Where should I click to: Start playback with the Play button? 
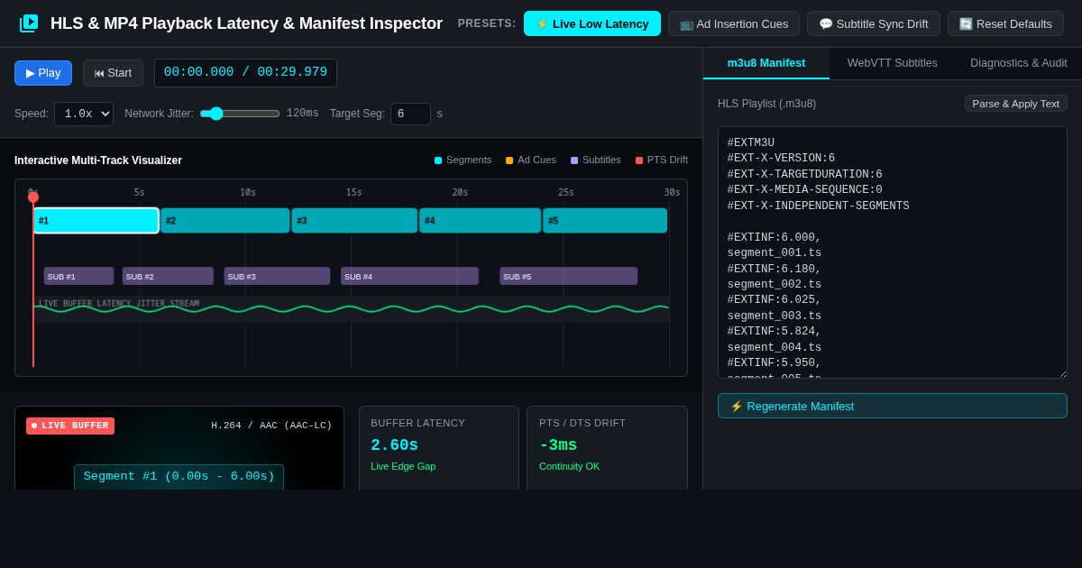pyautogui.click(x=43, y=73)
